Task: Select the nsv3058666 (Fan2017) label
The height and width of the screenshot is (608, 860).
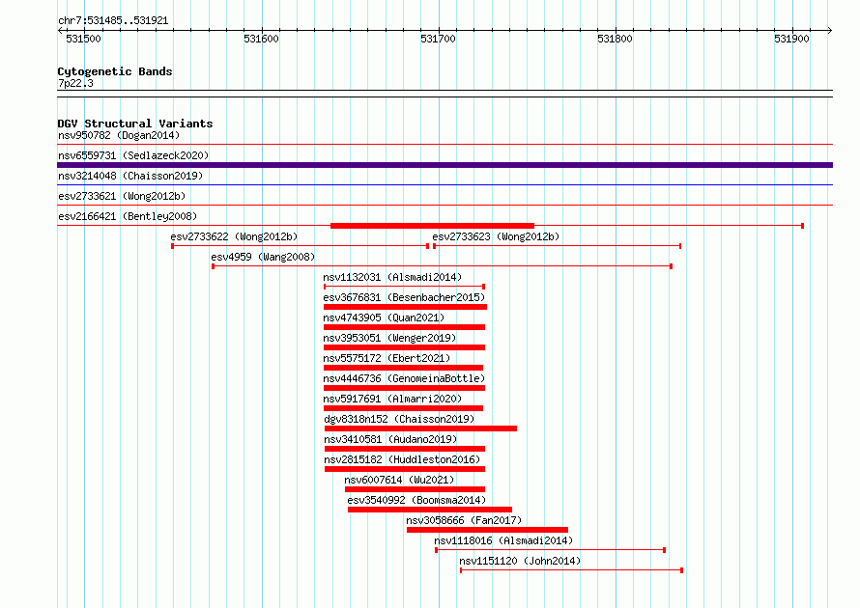Action: click(x=464, y=520)
